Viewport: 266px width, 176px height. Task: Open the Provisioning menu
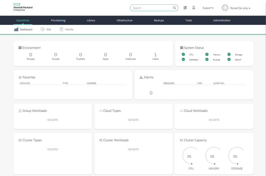pyautogui.click(x=58, y=20)
